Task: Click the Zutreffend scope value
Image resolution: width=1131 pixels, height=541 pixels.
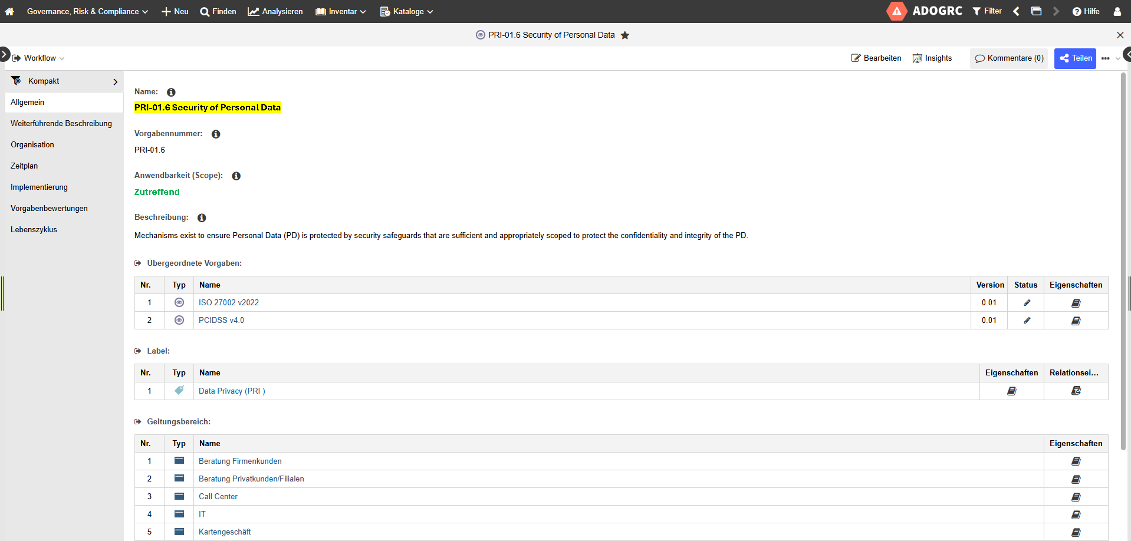Action: pyautogui.click(x=157, y=192)
